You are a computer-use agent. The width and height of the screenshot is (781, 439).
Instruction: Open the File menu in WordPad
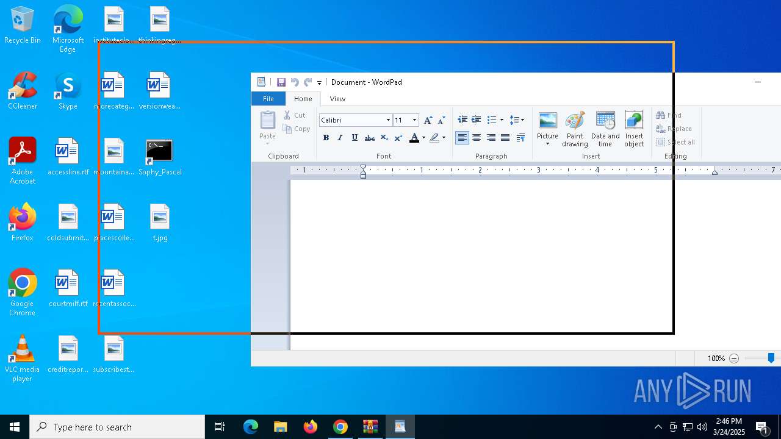tap(268, 99)
